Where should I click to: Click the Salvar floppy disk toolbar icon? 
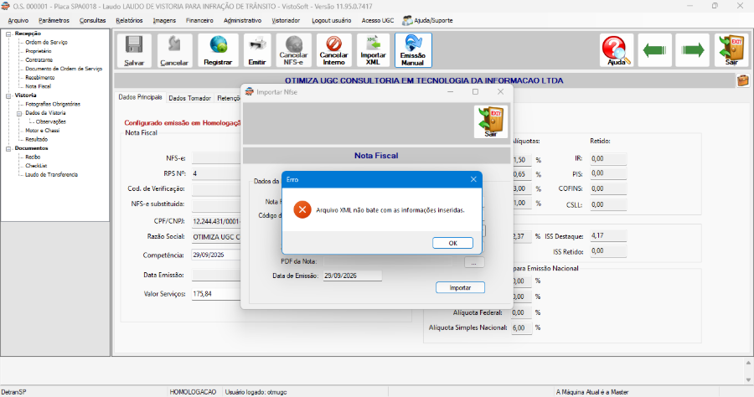click(x=134, y=50)
